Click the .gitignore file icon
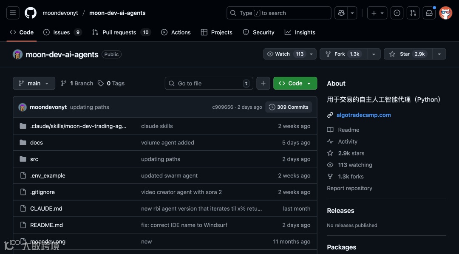 point(23,192)
